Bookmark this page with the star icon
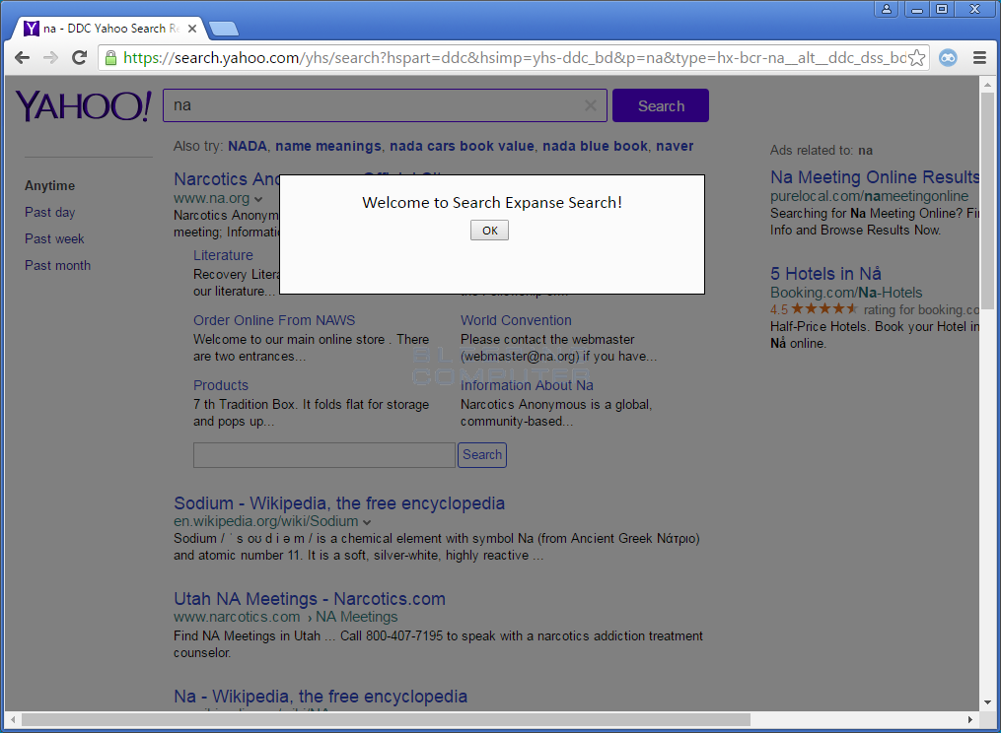The image size is (1001, 733). pos(917,57)
